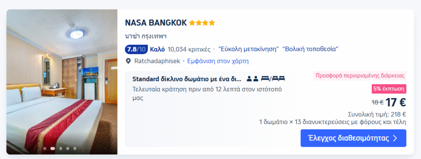Open the "Βολική τοποθεσία" review tag
The height and width of the screenshot is (159, 421).
pos(310,49)
